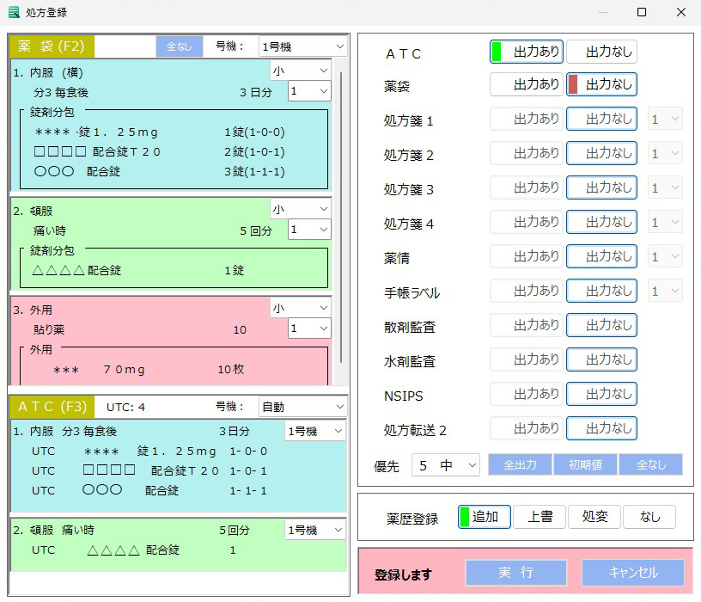The width and height of the screenshot is (701, 602).
Task: Click the 全出力 button
Action: tap(521, 465)
